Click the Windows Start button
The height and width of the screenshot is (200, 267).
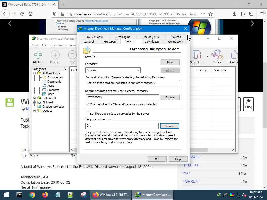coord(6,195)
